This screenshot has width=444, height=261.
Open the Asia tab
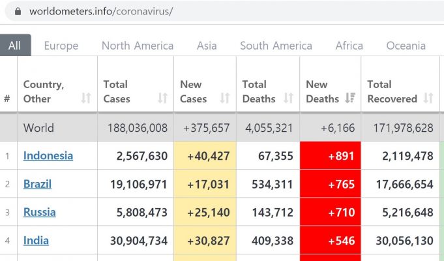[207, 46]
